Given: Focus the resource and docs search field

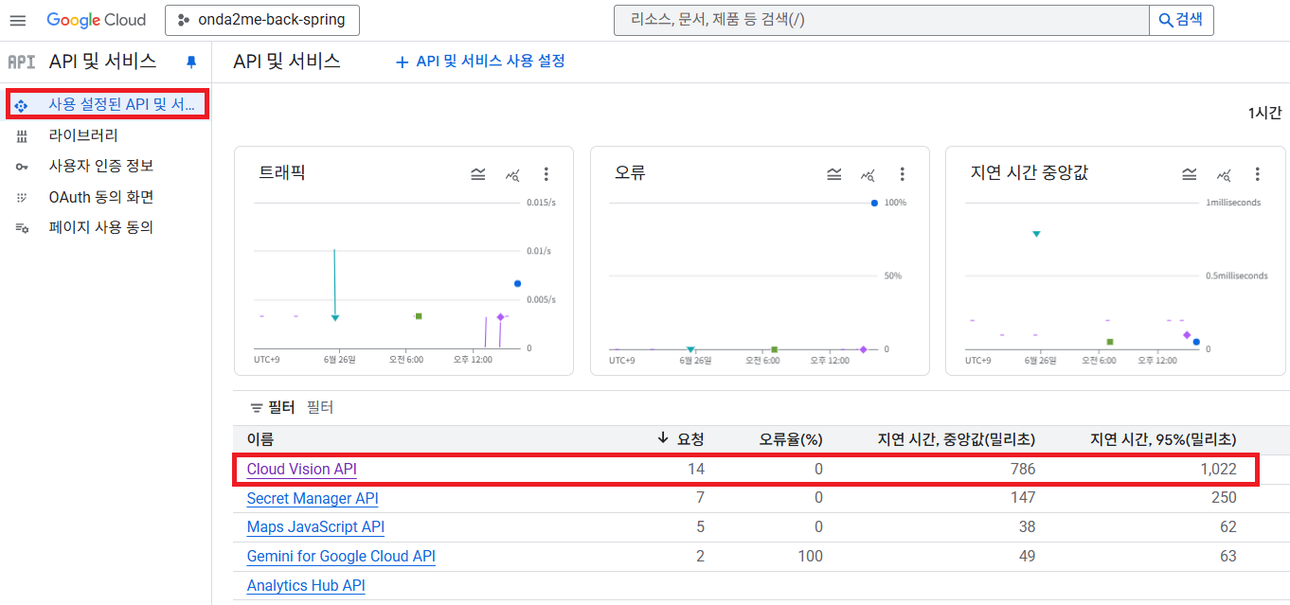Looking at the screenshot, I should click(881, 20).
